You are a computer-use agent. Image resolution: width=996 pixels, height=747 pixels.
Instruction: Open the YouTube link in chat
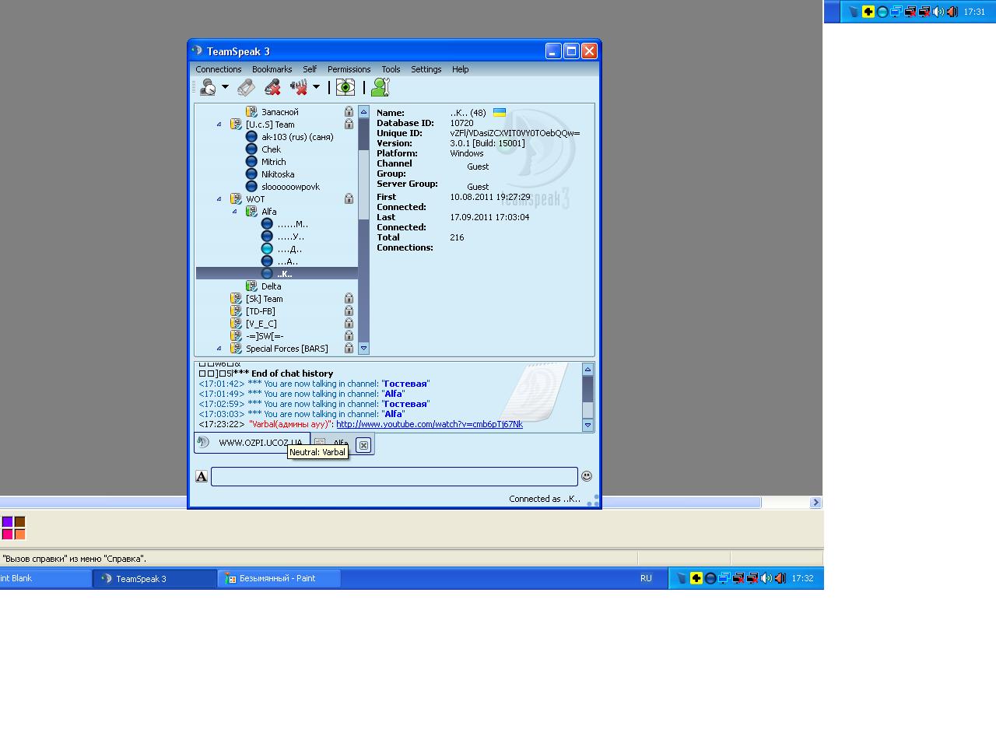pos(430,424)
